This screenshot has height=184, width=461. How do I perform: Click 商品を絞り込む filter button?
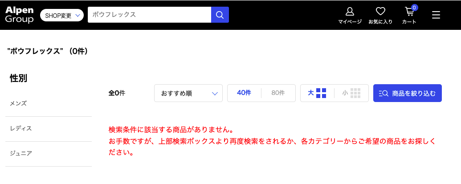(x=408, y=93)
